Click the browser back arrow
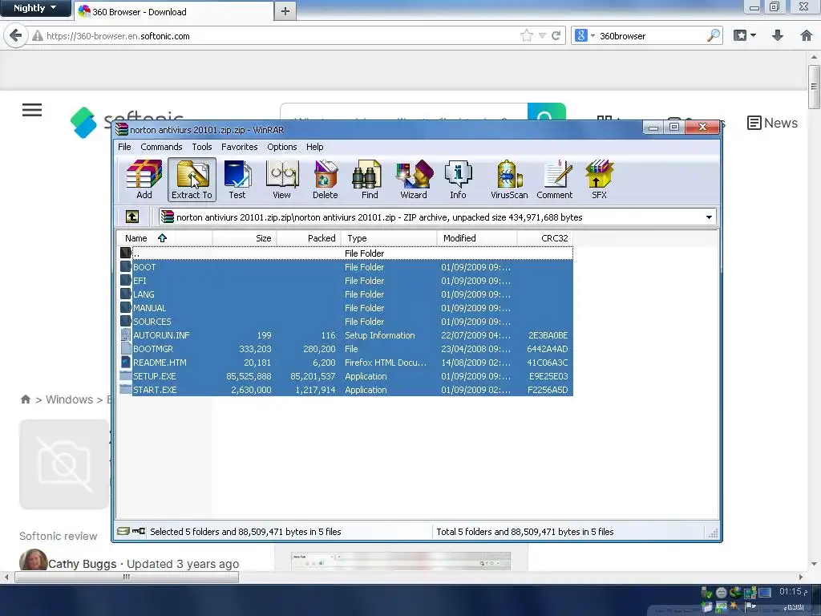821x616 pixels. pos(16,35)
